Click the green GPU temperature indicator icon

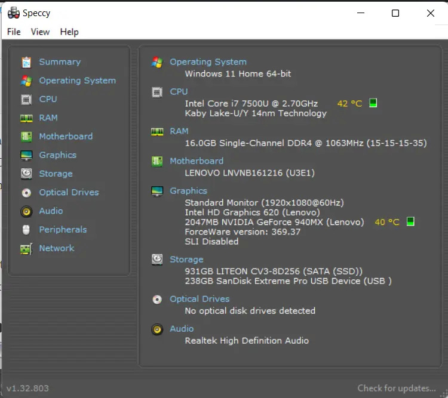point(410,221)
